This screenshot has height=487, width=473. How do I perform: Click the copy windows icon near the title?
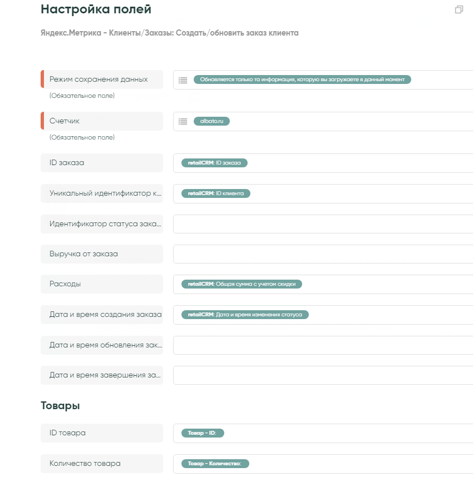pyautogui.click(x=459, y=9)
